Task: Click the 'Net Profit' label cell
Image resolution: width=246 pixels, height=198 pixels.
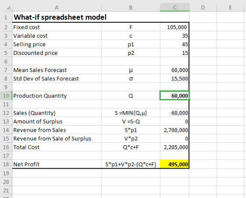Action: [57, 164]
